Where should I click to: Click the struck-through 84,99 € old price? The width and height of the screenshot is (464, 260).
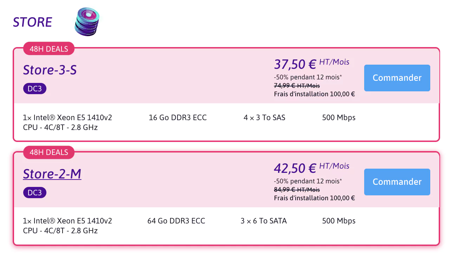[x=297, y=190]
